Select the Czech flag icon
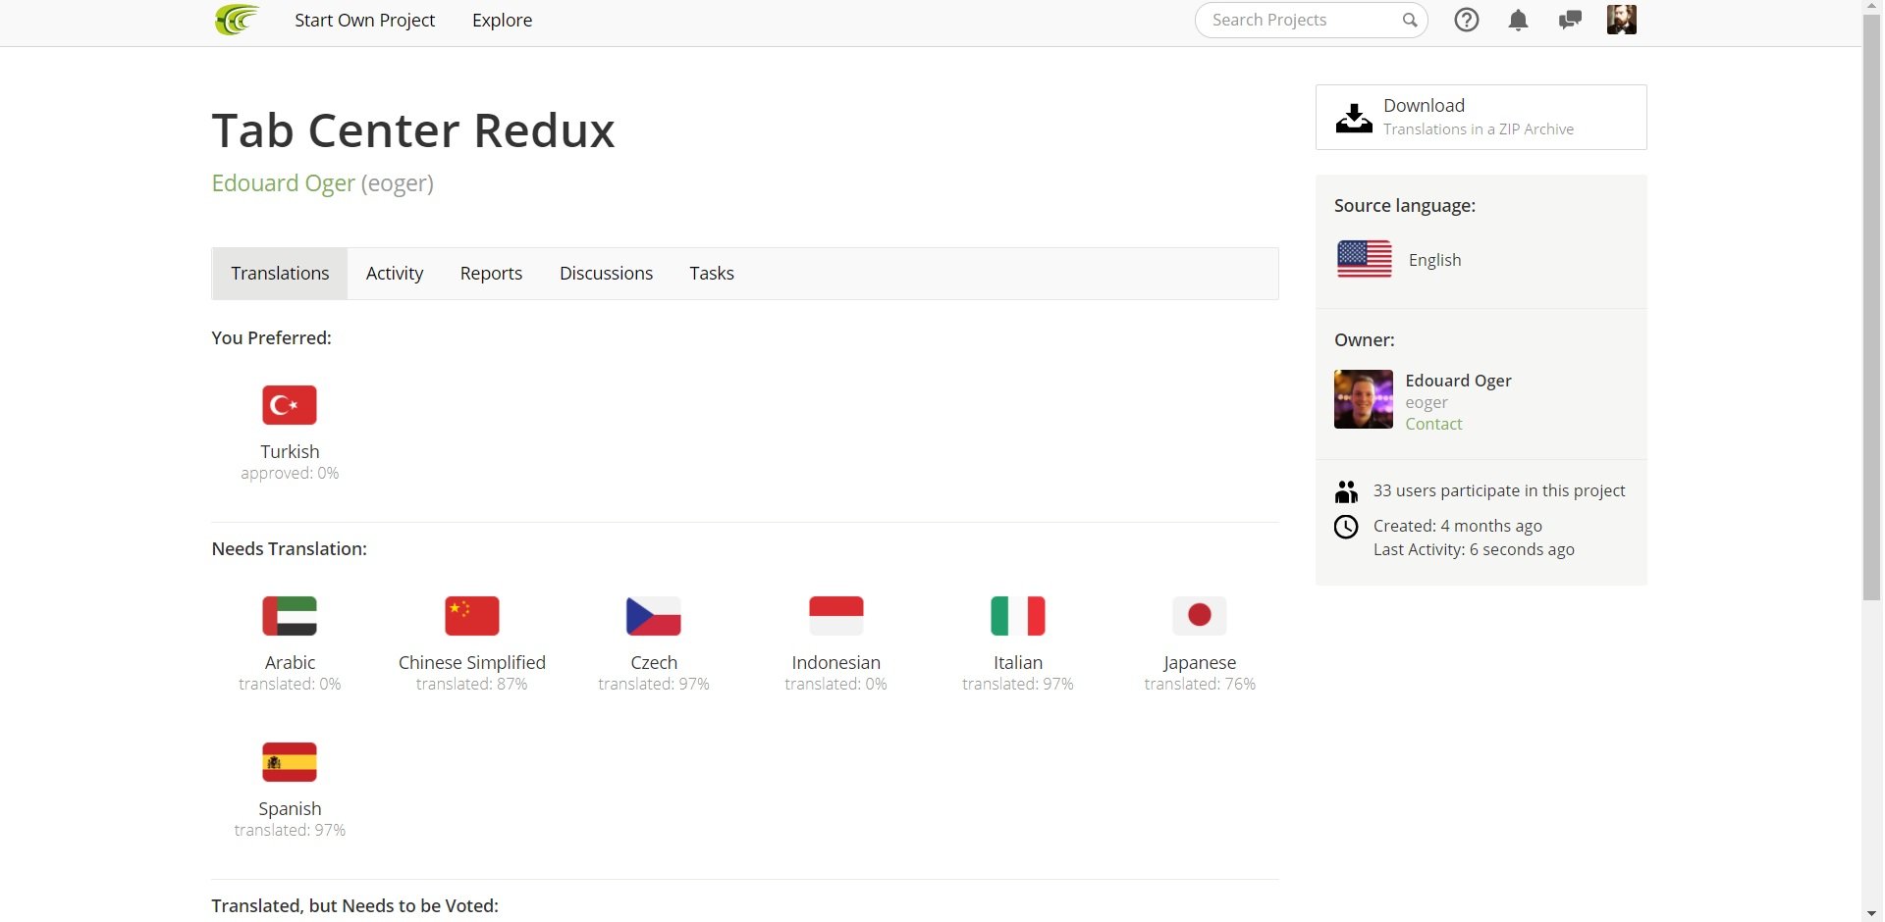 click(x=654, y=616)
